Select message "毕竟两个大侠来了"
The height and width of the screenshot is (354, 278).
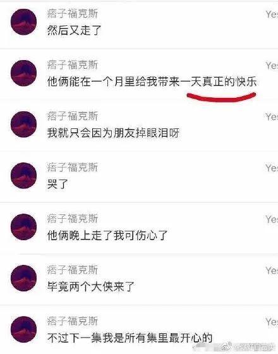(91, 286)
